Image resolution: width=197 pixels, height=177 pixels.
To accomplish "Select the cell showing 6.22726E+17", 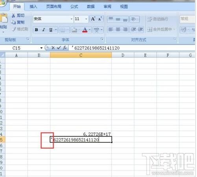I will [81, 134].
